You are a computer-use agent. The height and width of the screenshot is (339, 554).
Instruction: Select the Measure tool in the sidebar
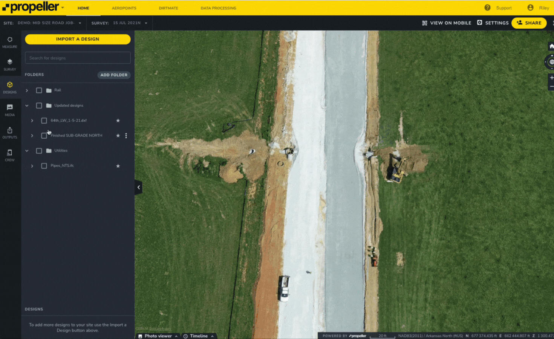point(10,41)
